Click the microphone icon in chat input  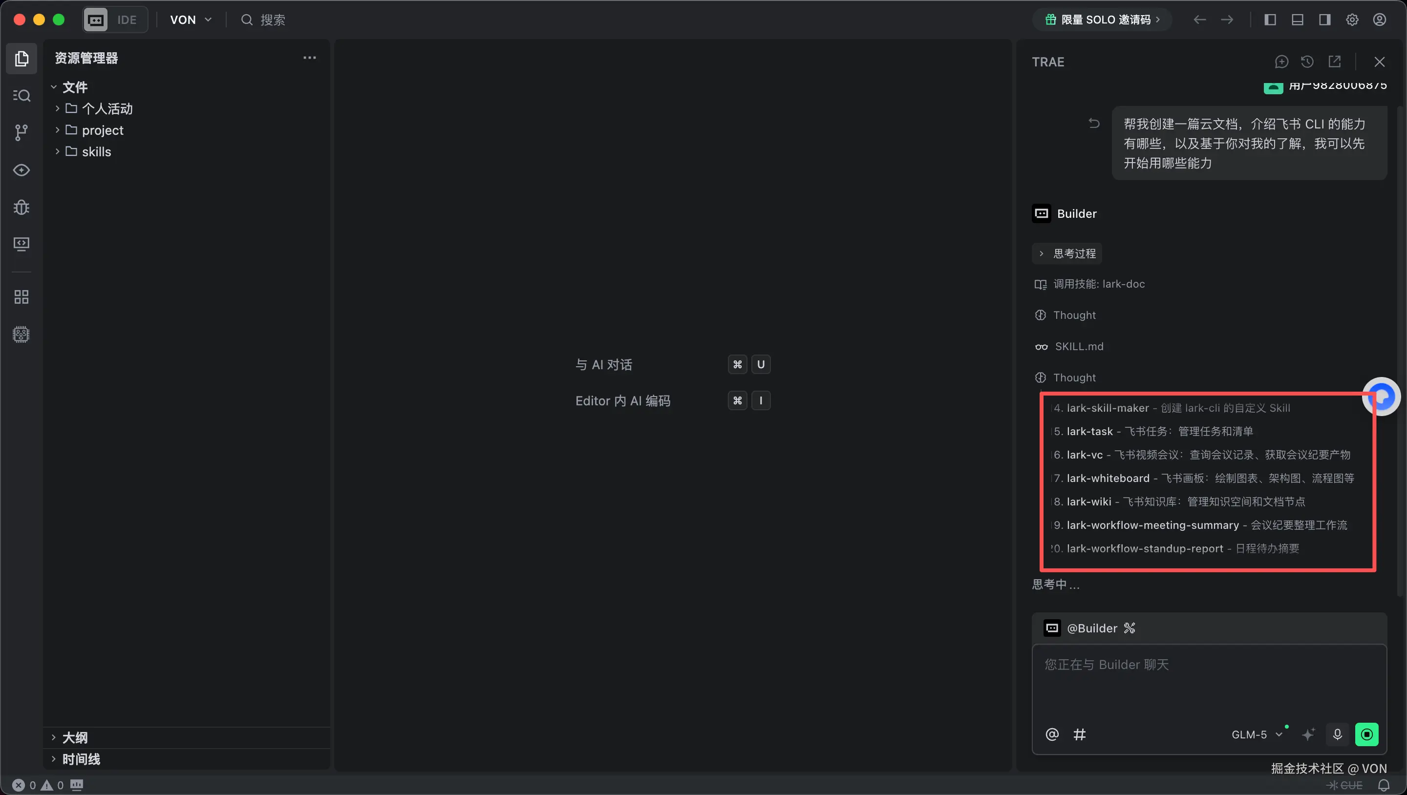[1337, 734]
